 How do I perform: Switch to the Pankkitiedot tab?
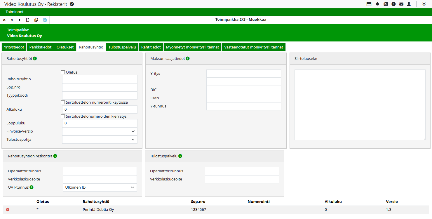[40, 47]
